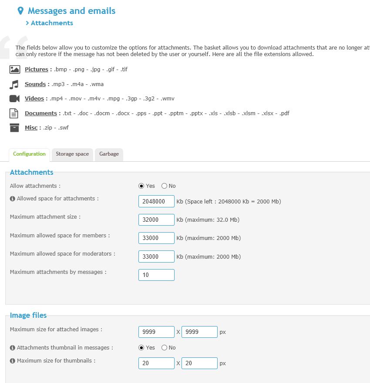This screenshot has width=370, height=383.
Task: Click the Pictures image icon
Action: 15,70
